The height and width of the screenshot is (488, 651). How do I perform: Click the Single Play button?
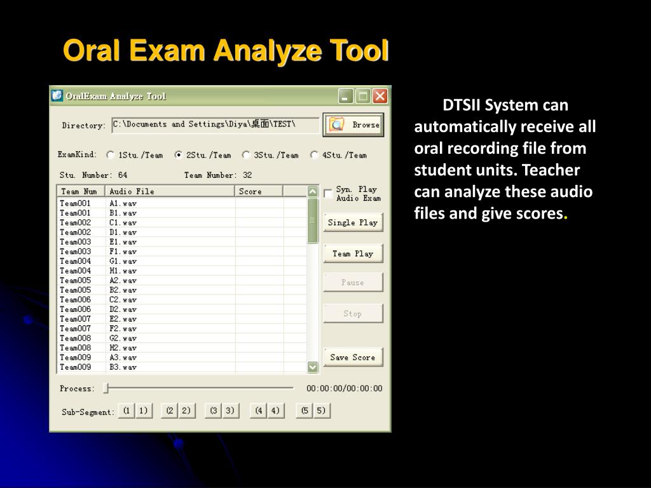353,222
